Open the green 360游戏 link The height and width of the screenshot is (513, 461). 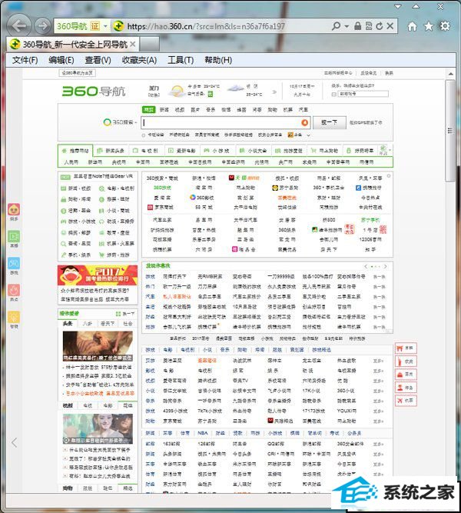tap(162, 188)
